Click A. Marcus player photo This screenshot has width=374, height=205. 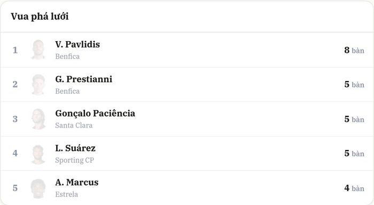coord(38,188)
